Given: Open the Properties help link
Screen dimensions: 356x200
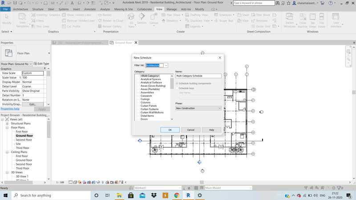Looking at the screenshot, I should (x=10, y=109).
